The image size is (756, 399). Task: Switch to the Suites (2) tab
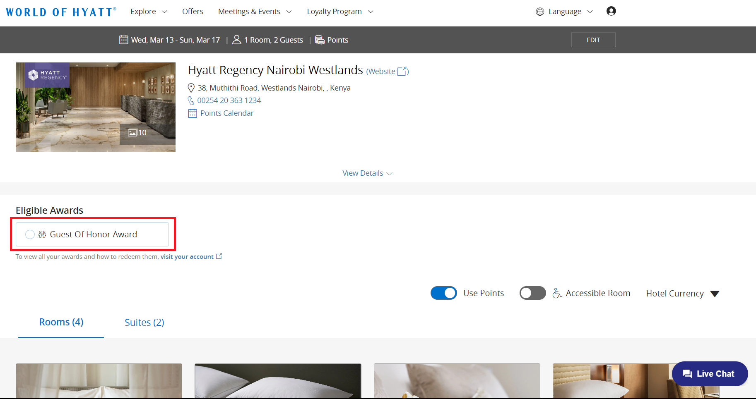(x=144, y=323)
